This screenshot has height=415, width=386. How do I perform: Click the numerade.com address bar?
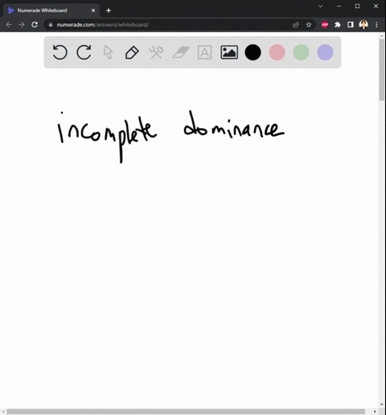click(x=166, y=25)
